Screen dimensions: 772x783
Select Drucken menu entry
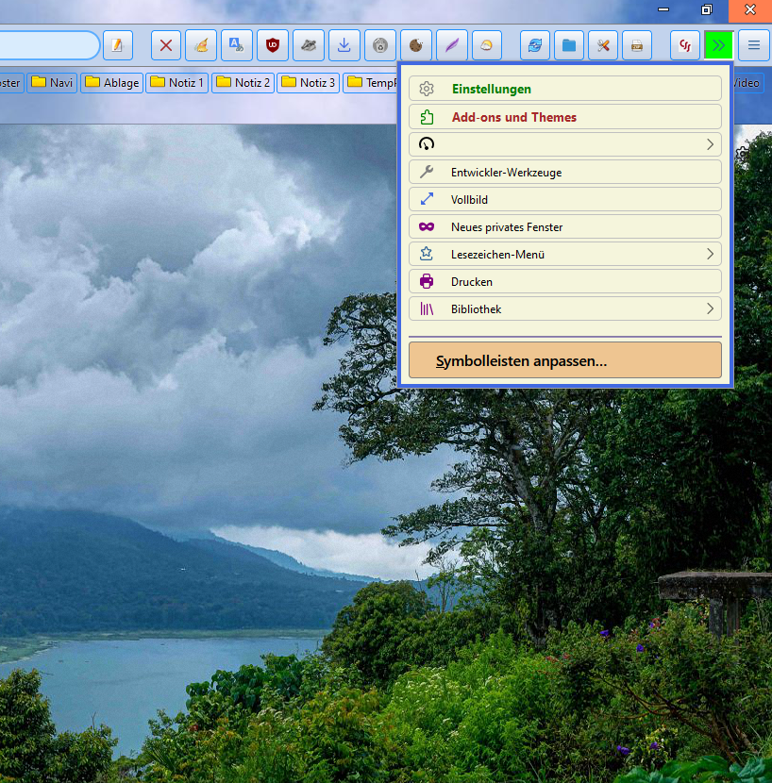565,282
